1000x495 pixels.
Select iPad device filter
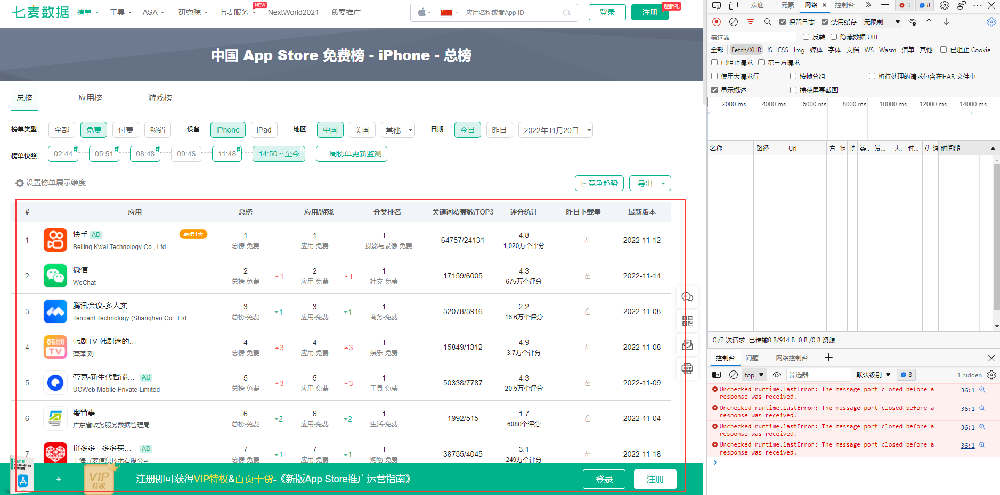pyautogui.click(x=264, y=130)
